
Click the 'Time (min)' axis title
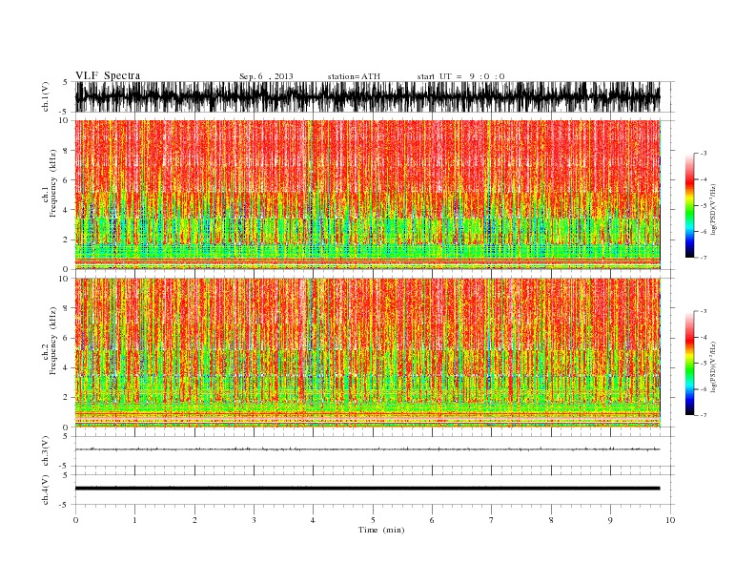point(381,530)
